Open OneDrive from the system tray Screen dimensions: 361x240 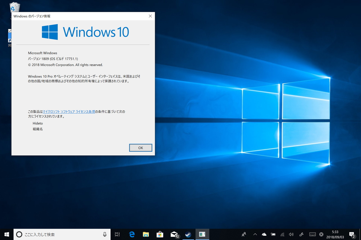(x=264, y=234)
